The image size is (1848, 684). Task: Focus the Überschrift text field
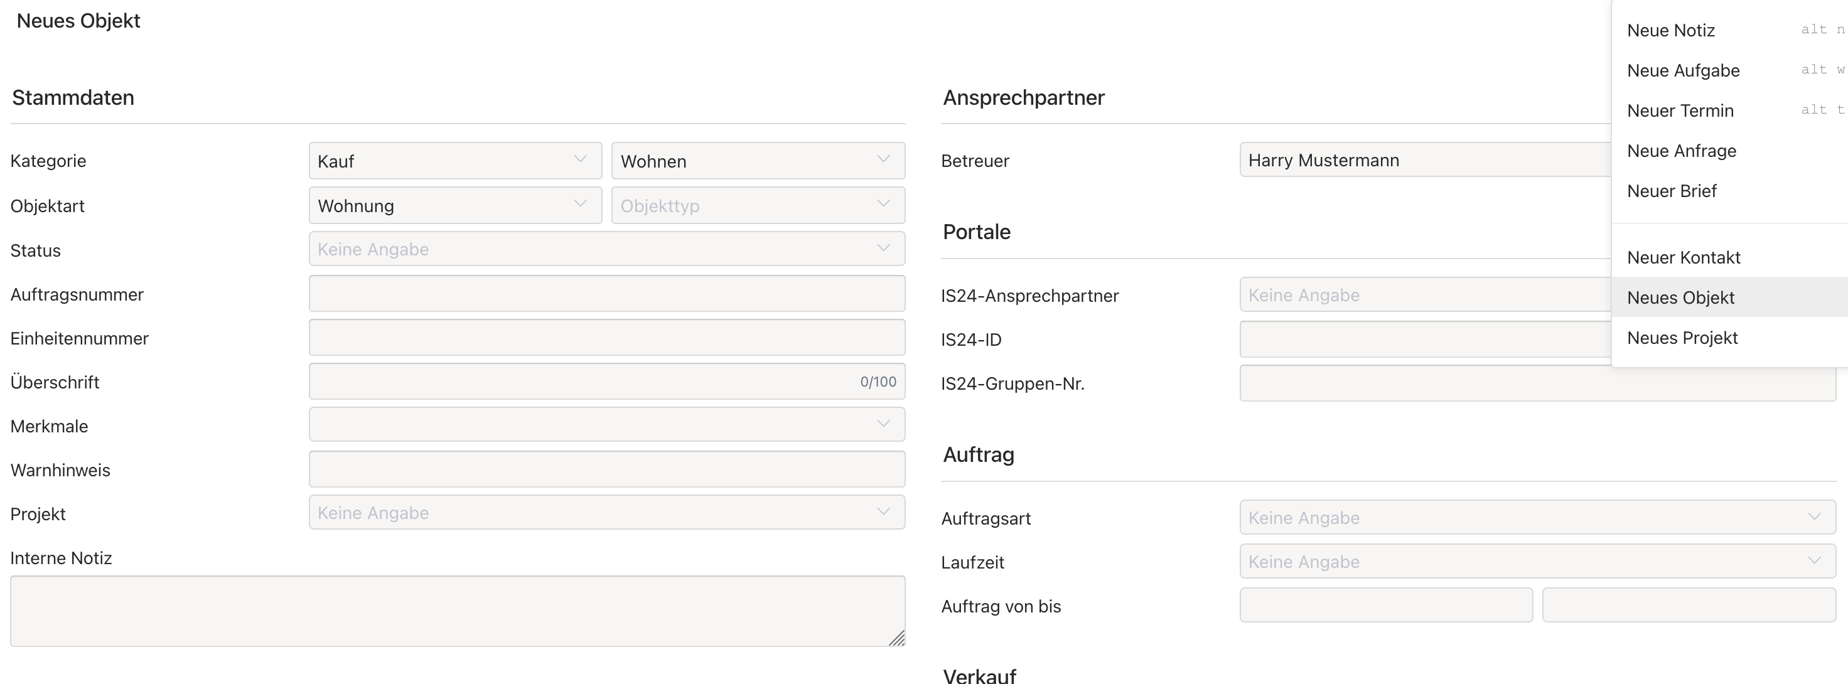click(x=607, y=382)
